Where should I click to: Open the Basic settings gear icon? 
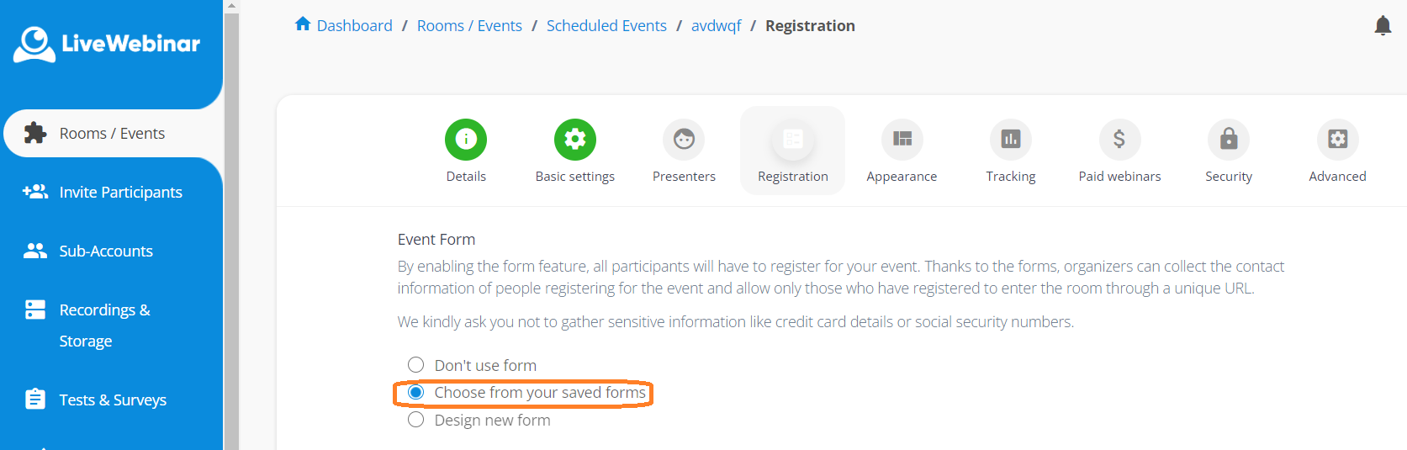(x=575, y=140)
